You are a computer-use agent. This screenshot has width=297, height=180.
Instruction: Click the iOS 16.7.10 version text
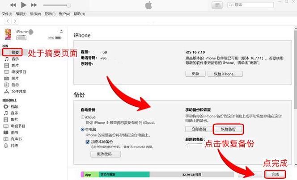[195, 52]
